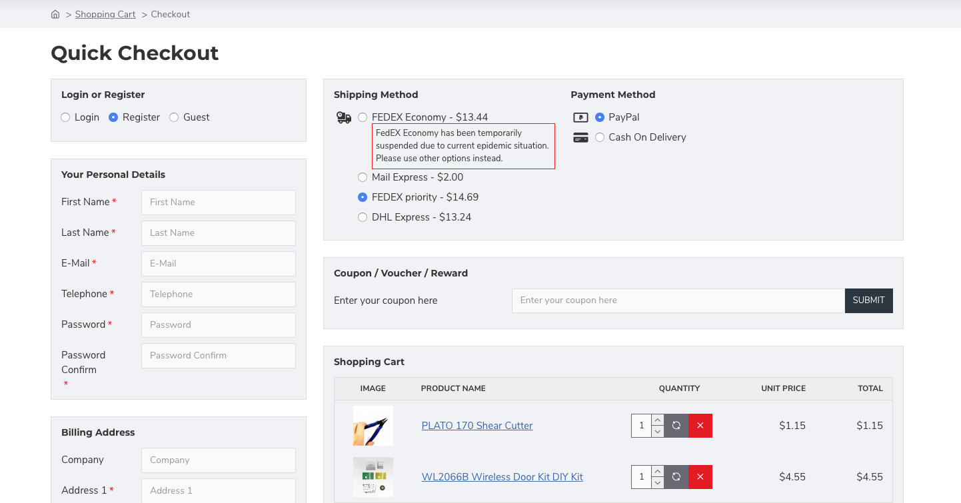This screenshot has width=961, height=503.
Task: Choose Cash On Delivery payment
Action: point(600,137)
